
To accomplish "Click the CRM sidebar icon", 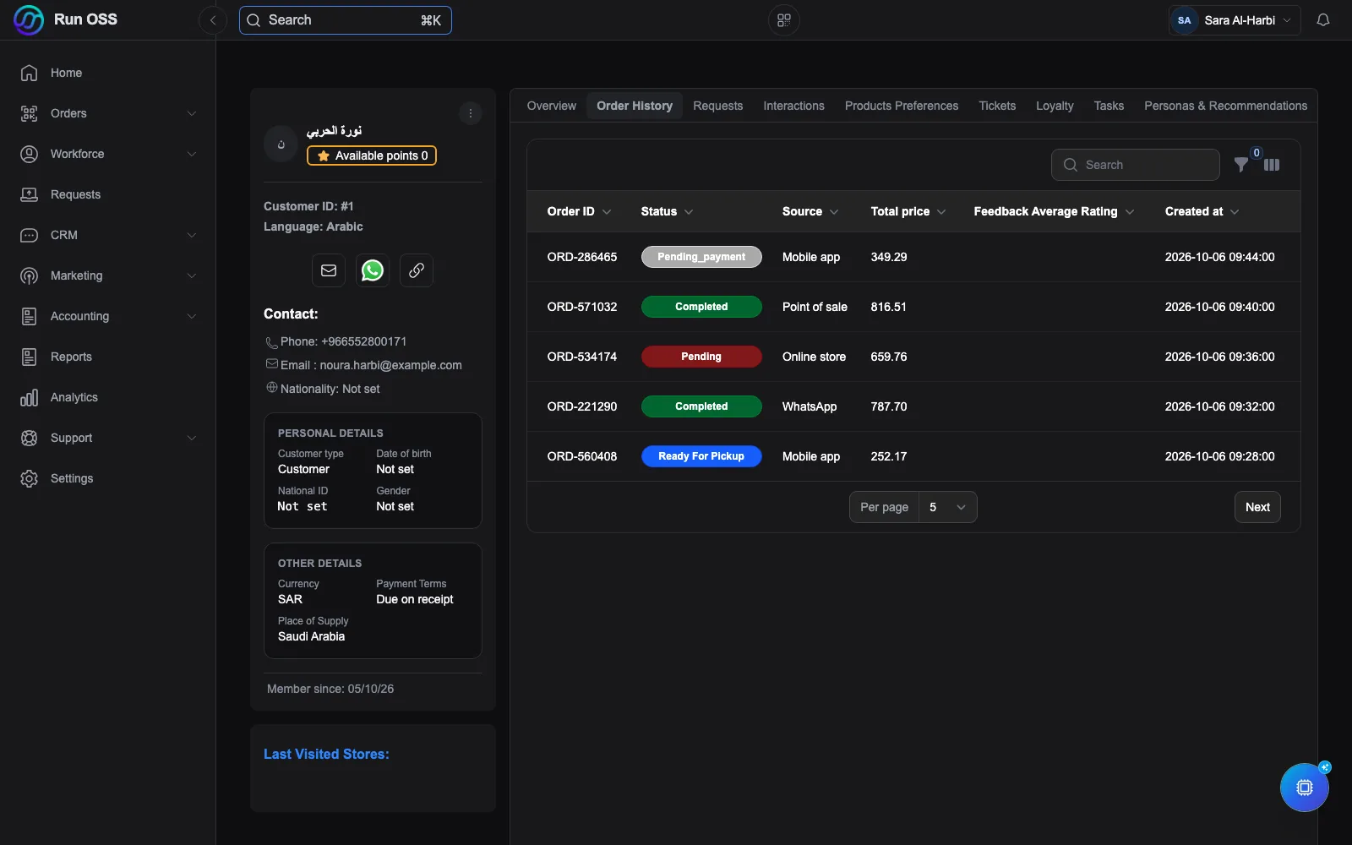I will click(x=29, y=235).
